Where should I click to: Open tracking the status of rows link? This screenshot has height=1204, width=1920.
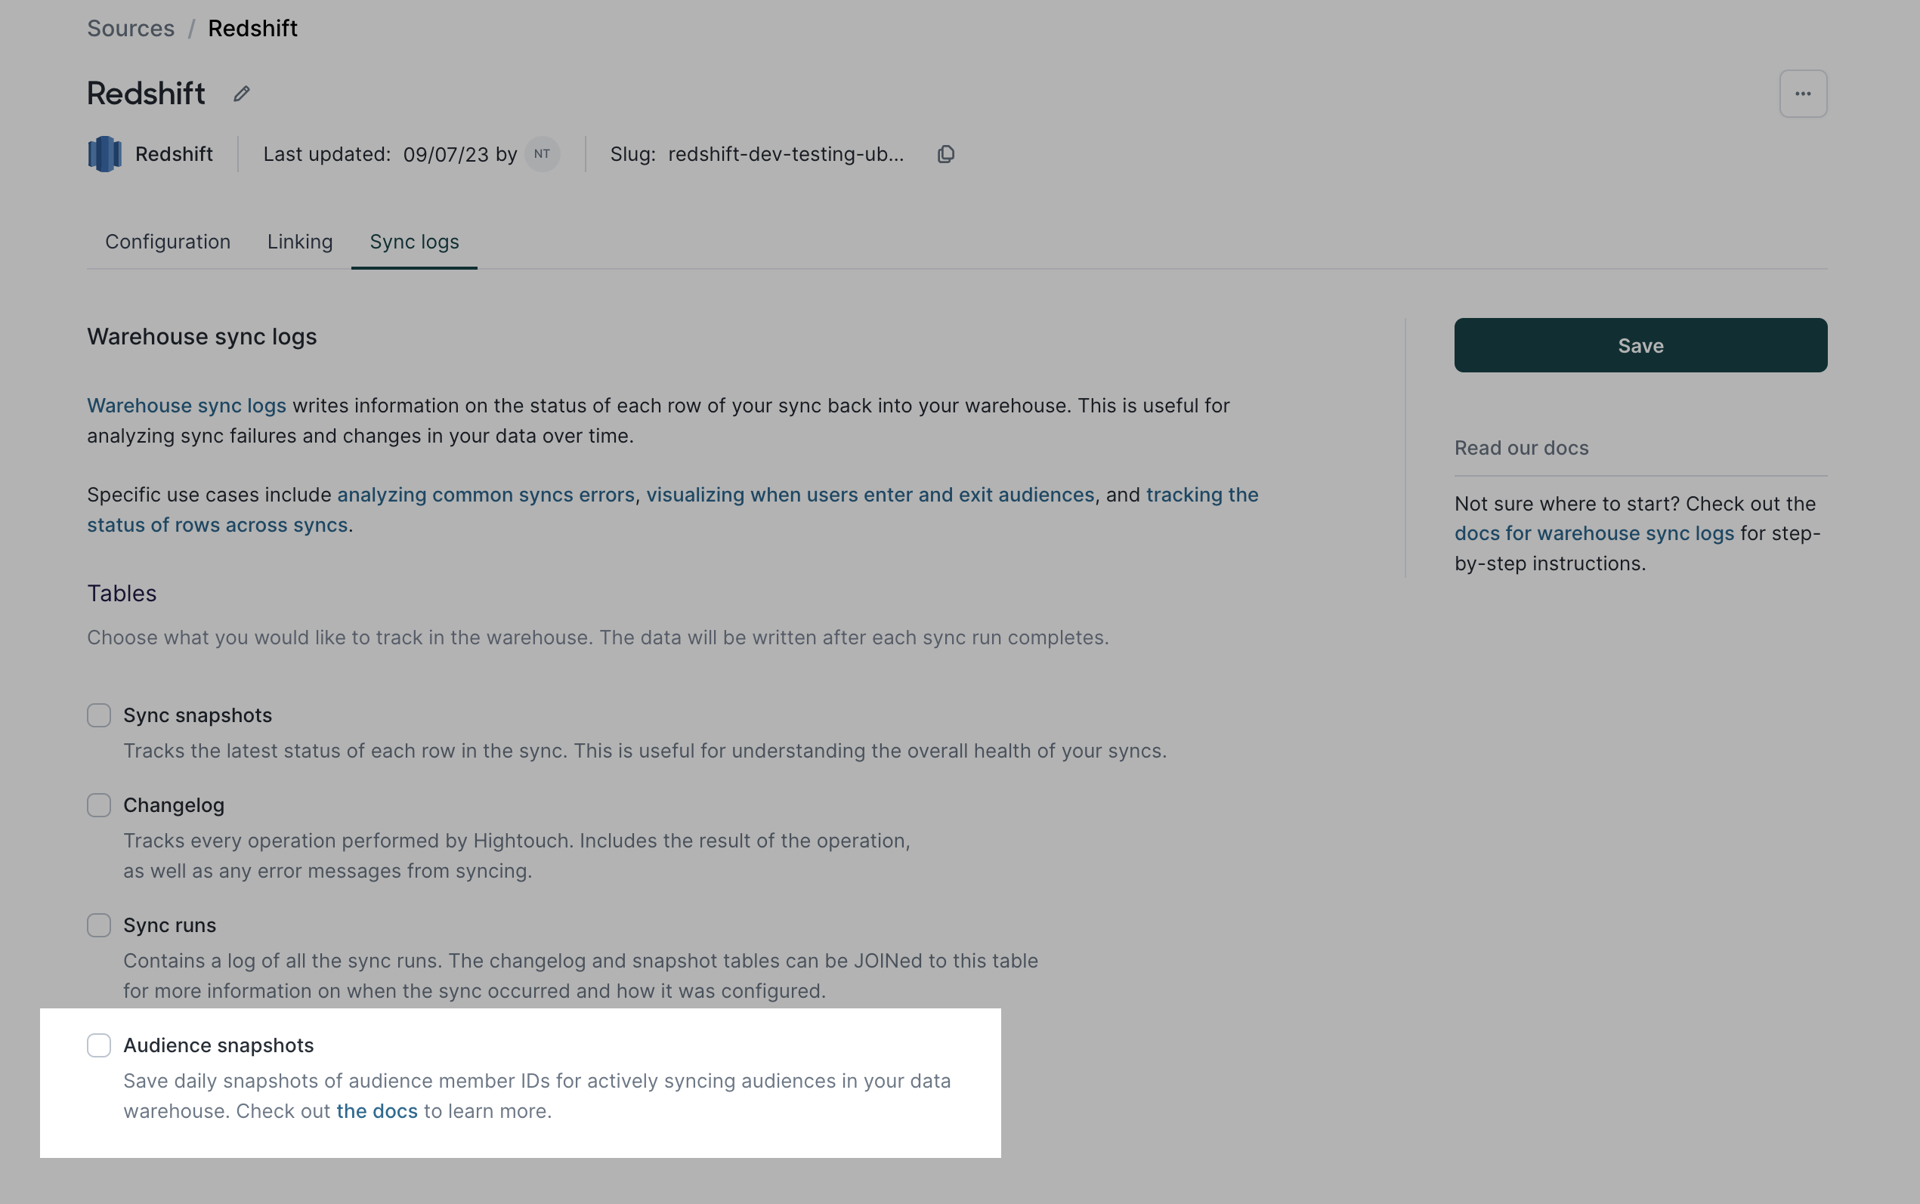click(1201, 495)
